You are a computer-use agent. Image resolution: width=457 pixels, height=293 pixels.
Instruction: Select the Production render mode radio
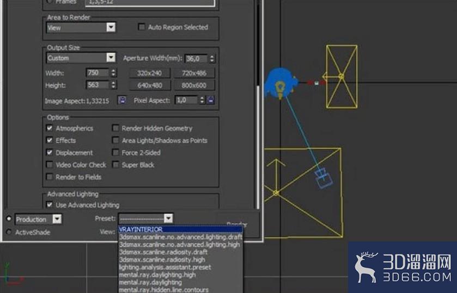tap(9, 218)
